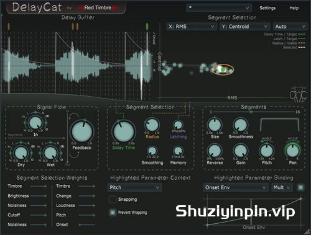Click the Red Timbre logo link
This screenshot has height=235, width=311.
(98, 8)
